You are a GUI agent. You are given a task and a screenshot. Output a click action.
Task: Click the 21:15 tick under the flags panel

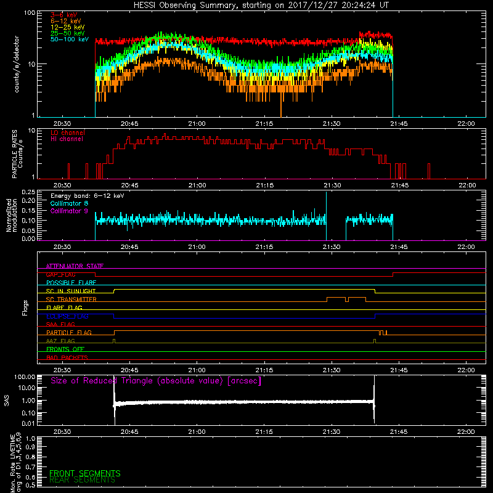click(264, 370)
